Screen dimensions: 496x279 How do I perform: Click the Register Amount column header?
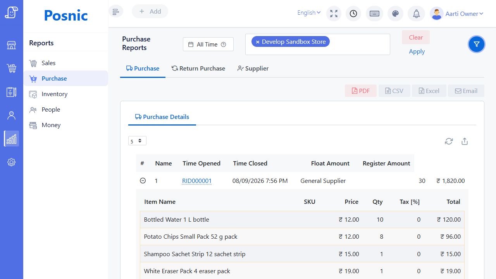(386, 163)
